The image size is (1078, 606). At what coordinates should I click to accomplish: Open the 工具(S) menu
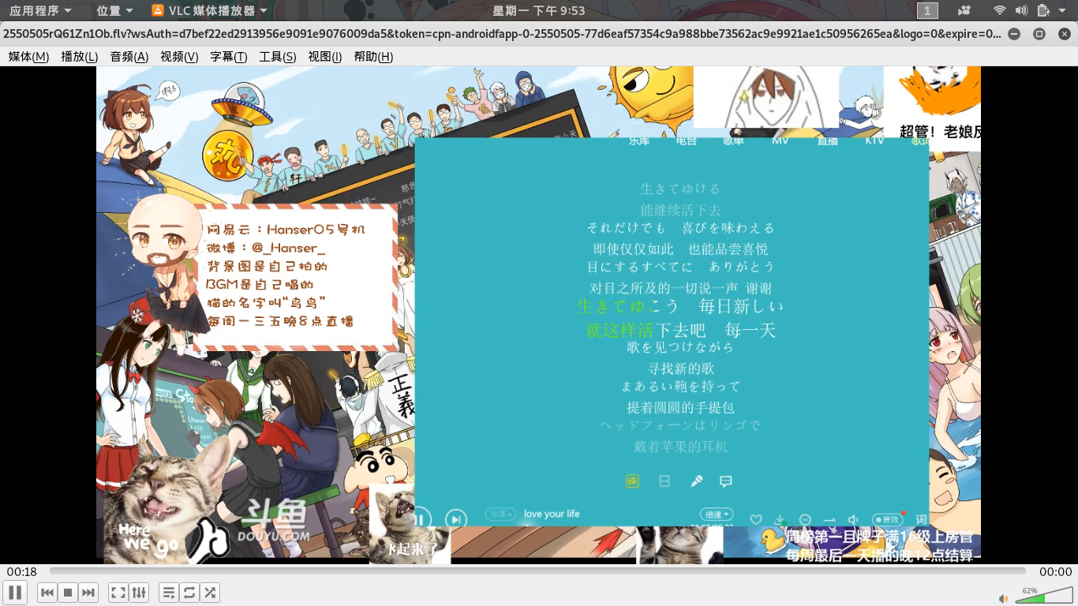pyautogui.click(x=278, y=57)
